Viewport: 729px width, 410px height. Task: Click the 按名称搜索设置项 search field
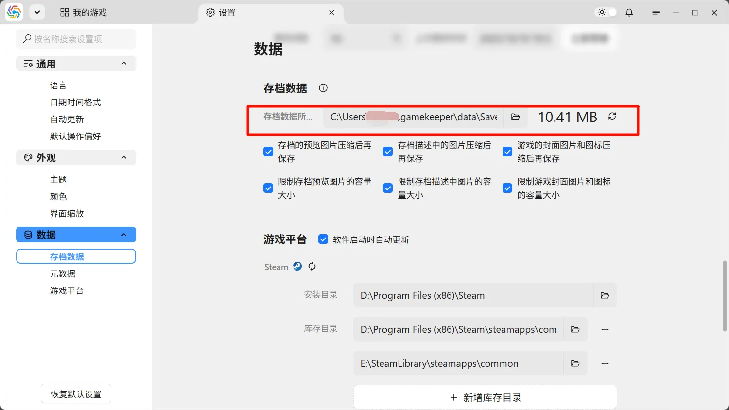76,39
